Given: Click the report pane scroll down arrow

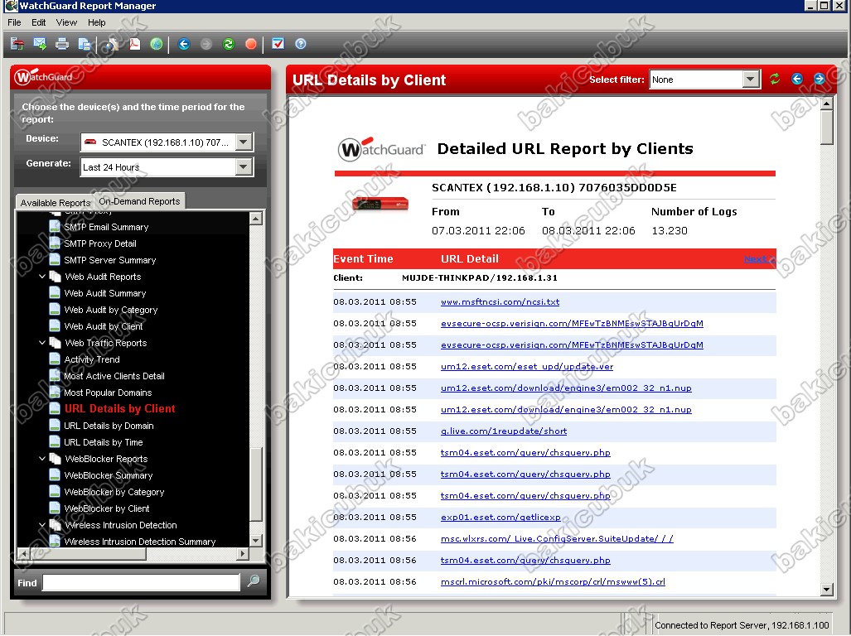Looking at the screenshot, I should (827, 590).
